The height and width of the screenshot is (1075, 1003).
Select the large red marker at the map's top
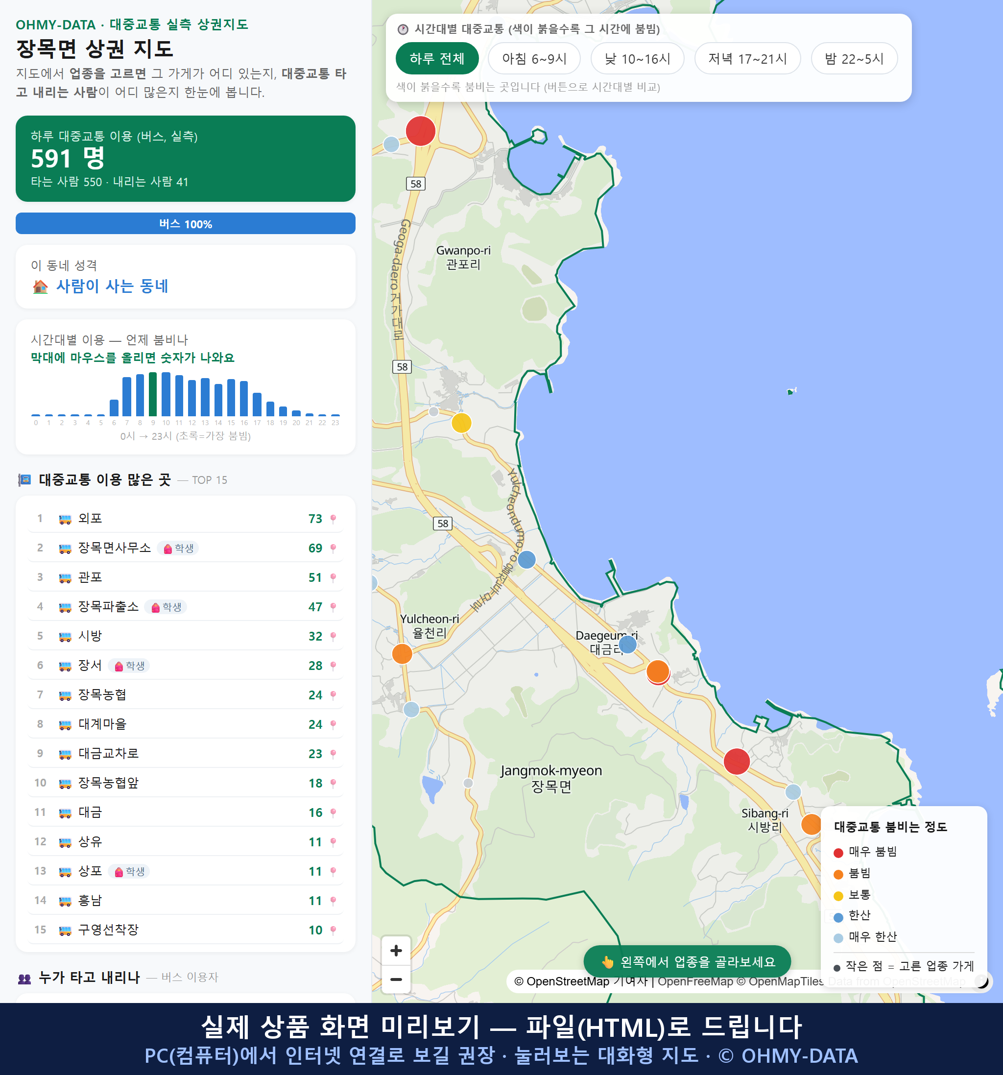[x=421, y=130]
